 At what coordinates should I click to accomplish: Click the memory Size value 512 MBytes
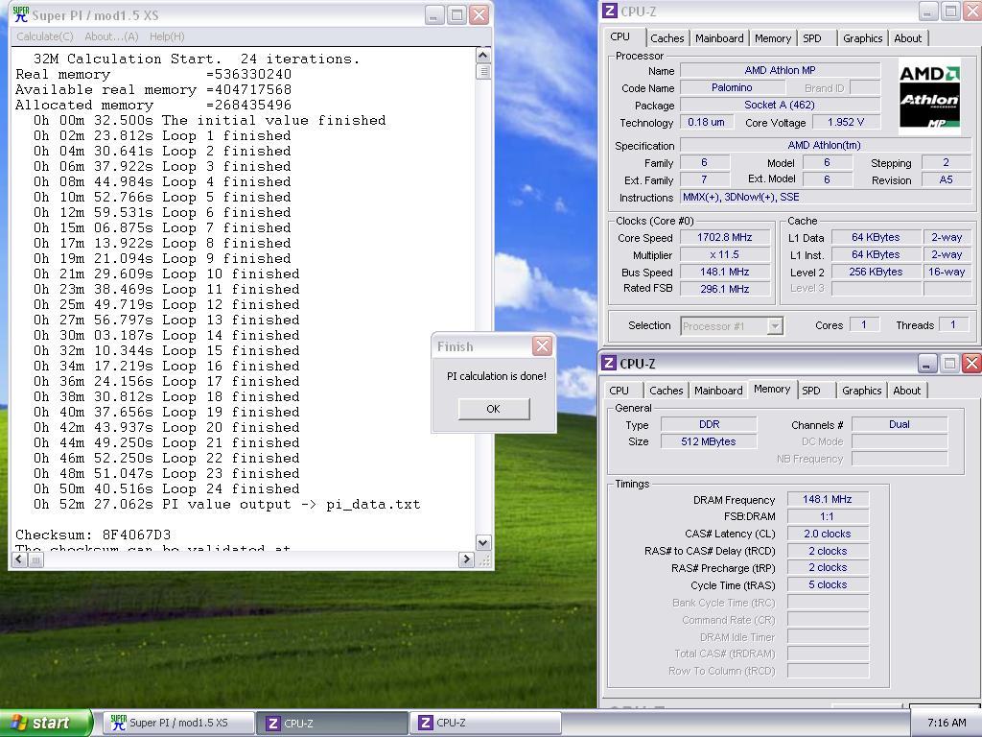[x=709, y=441]
